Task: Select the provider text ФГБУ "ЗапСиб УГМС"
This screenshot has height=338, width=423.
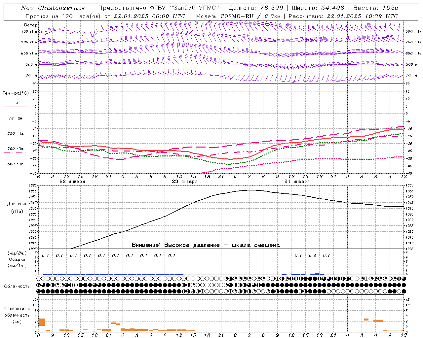Action: [x=185, y=8]
